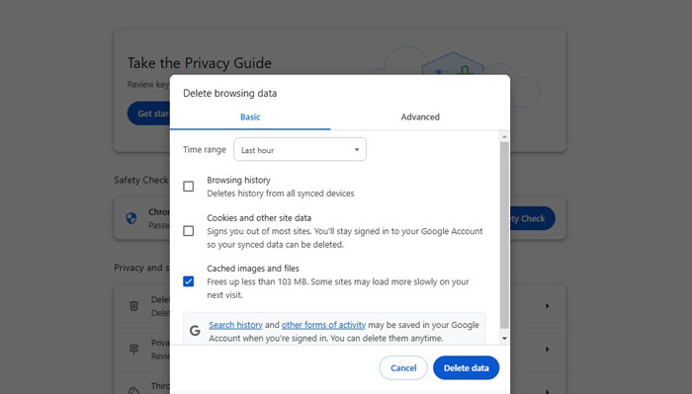Screen dimensions: 692x394
Task: Click the 'Time range' label
Action: point(205,149)
